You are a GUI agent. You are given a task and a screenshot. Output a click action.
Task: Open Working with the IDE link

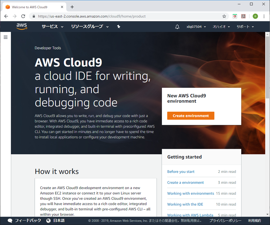[x=185, y=204]
